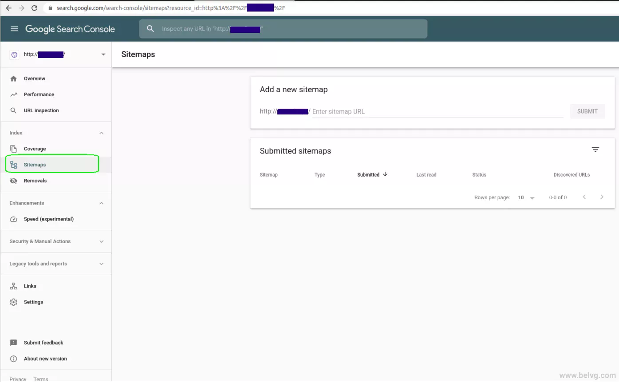Image resolution: width=619 pixels, height=382 pixels.
Task: Click the Google Search Console logo
Action: (70, 29)
